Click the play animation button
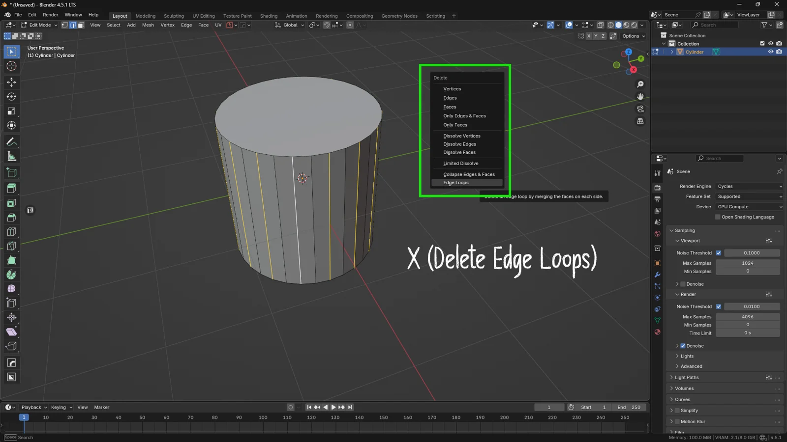Viewport: 787px width, 442px height. (x=333, y=407)
